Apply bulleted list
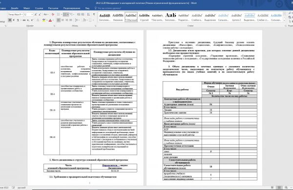Image resolution: width=293 pixels, height=190 pixels. [59, 14]
